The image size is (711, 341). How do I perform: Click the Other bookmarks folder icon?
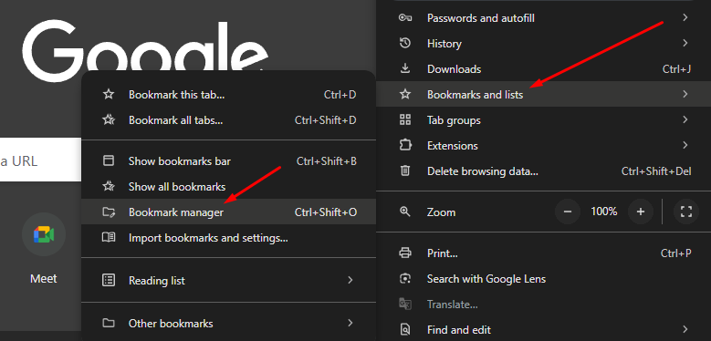(109, 323)
